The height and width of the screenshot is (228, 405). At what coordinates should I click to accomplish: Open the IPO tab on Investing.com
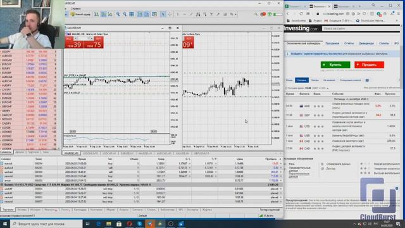[396, 44]
